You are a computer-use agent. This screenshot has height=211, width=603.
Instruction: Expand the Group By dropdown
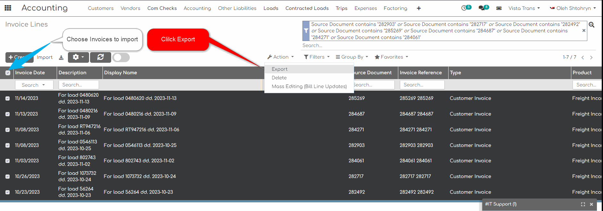(x=352, y=57)
